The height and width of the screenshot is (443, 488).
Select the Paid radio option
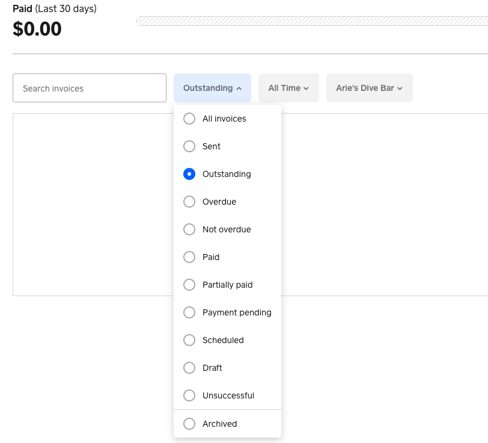(189, 257)
